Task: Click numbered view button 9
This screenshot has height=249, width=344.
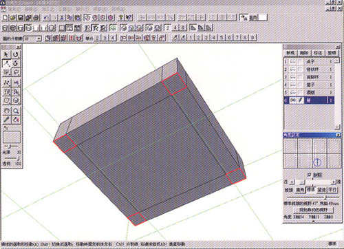Action: 252,38
